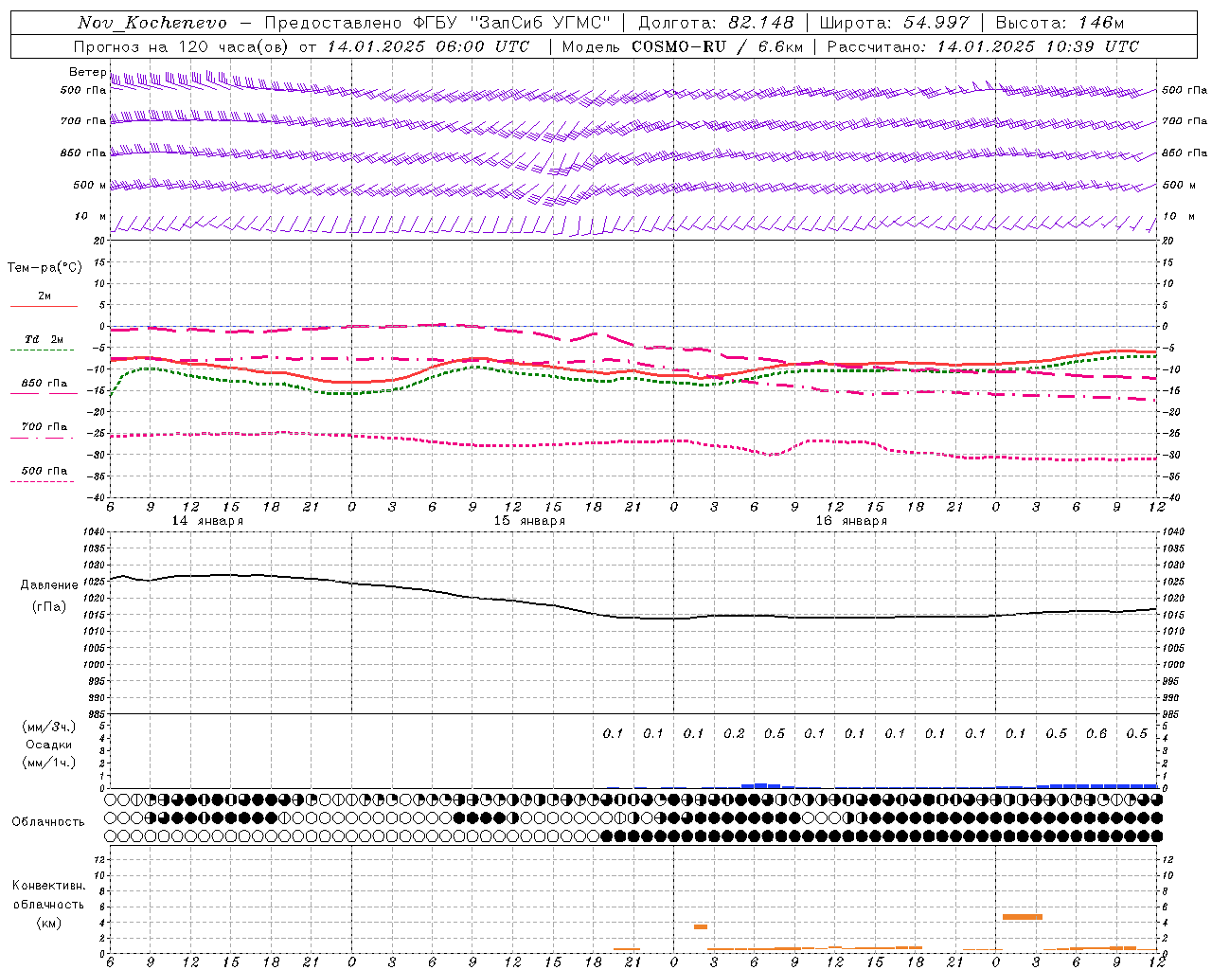Click the dotted line sample under temperature '500 гПа' legend

(43, 481)
